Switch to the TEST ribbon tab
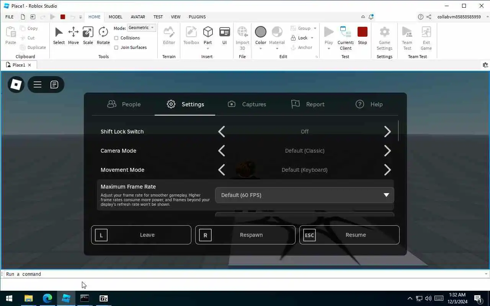Screen dimensions: 490x306 point(158,17)
